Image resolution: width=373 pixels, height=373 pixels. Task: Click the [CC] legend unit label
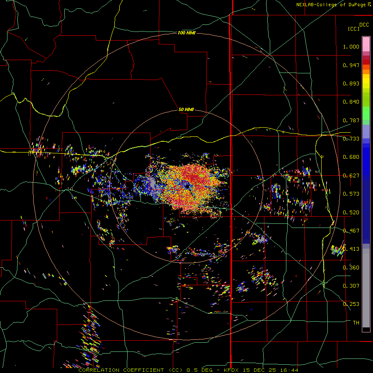coord(354,29)
